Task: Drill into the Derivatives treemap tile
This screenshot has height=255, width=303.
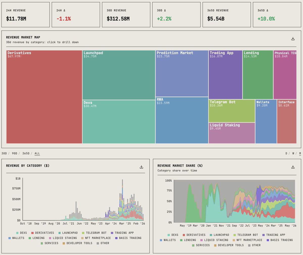Action: pyautogui.click(x=44, y=97)
